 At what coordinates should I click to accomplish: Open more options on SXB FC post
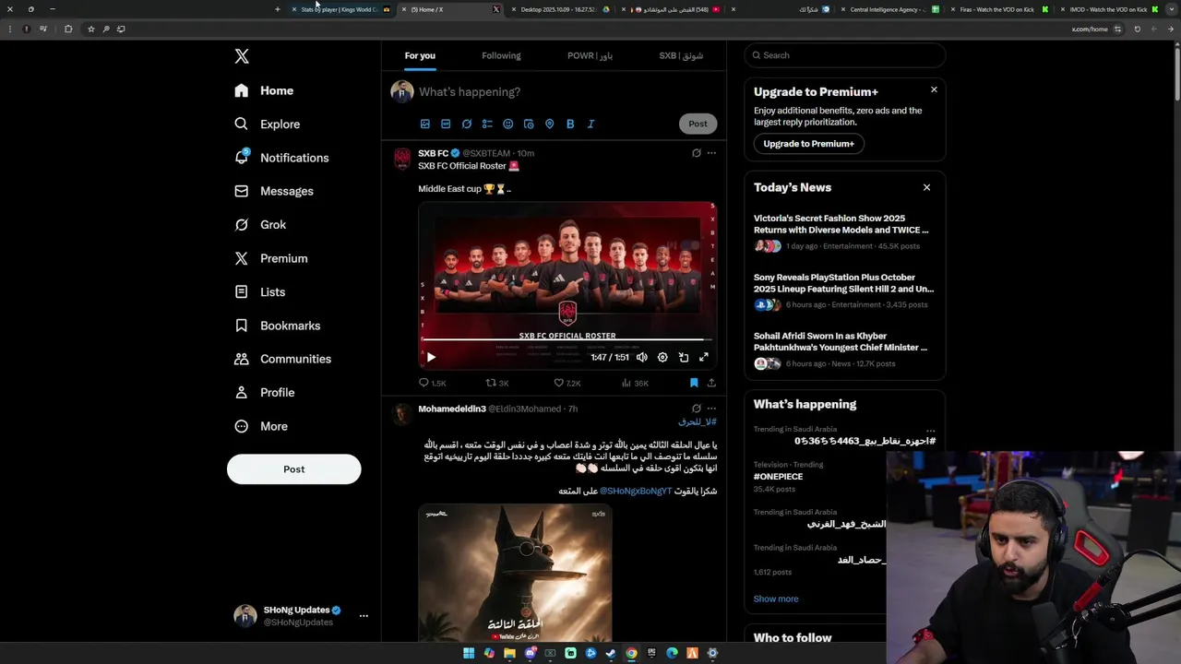[711, 153]
